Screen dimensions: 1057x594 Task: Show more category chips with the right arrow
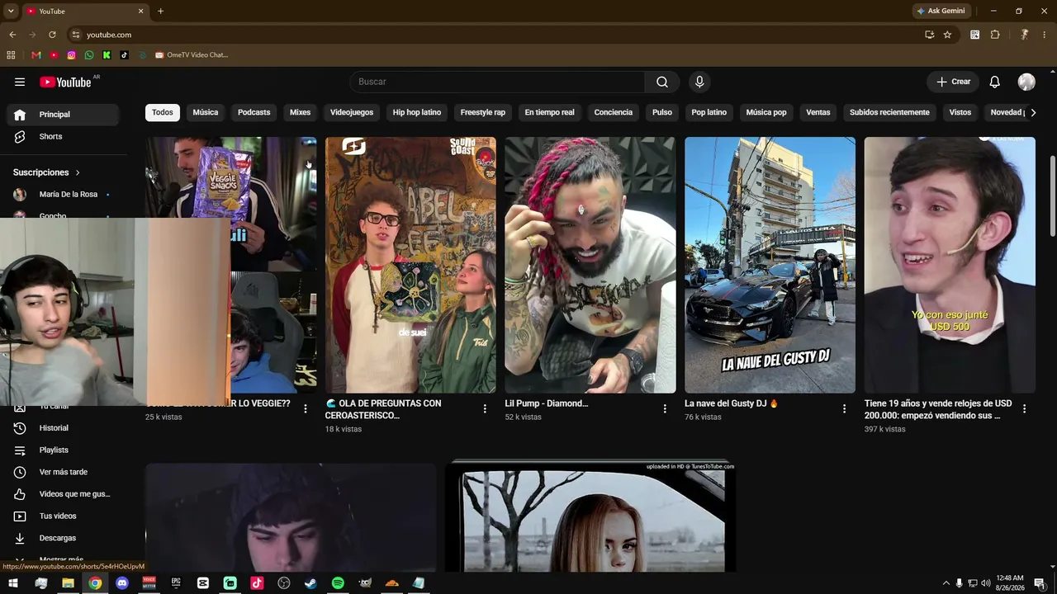(1032, 112)
